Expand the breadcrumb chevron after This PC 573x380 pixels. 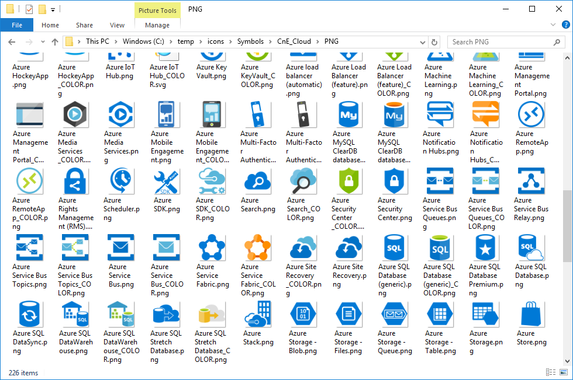tap(115, 41)
